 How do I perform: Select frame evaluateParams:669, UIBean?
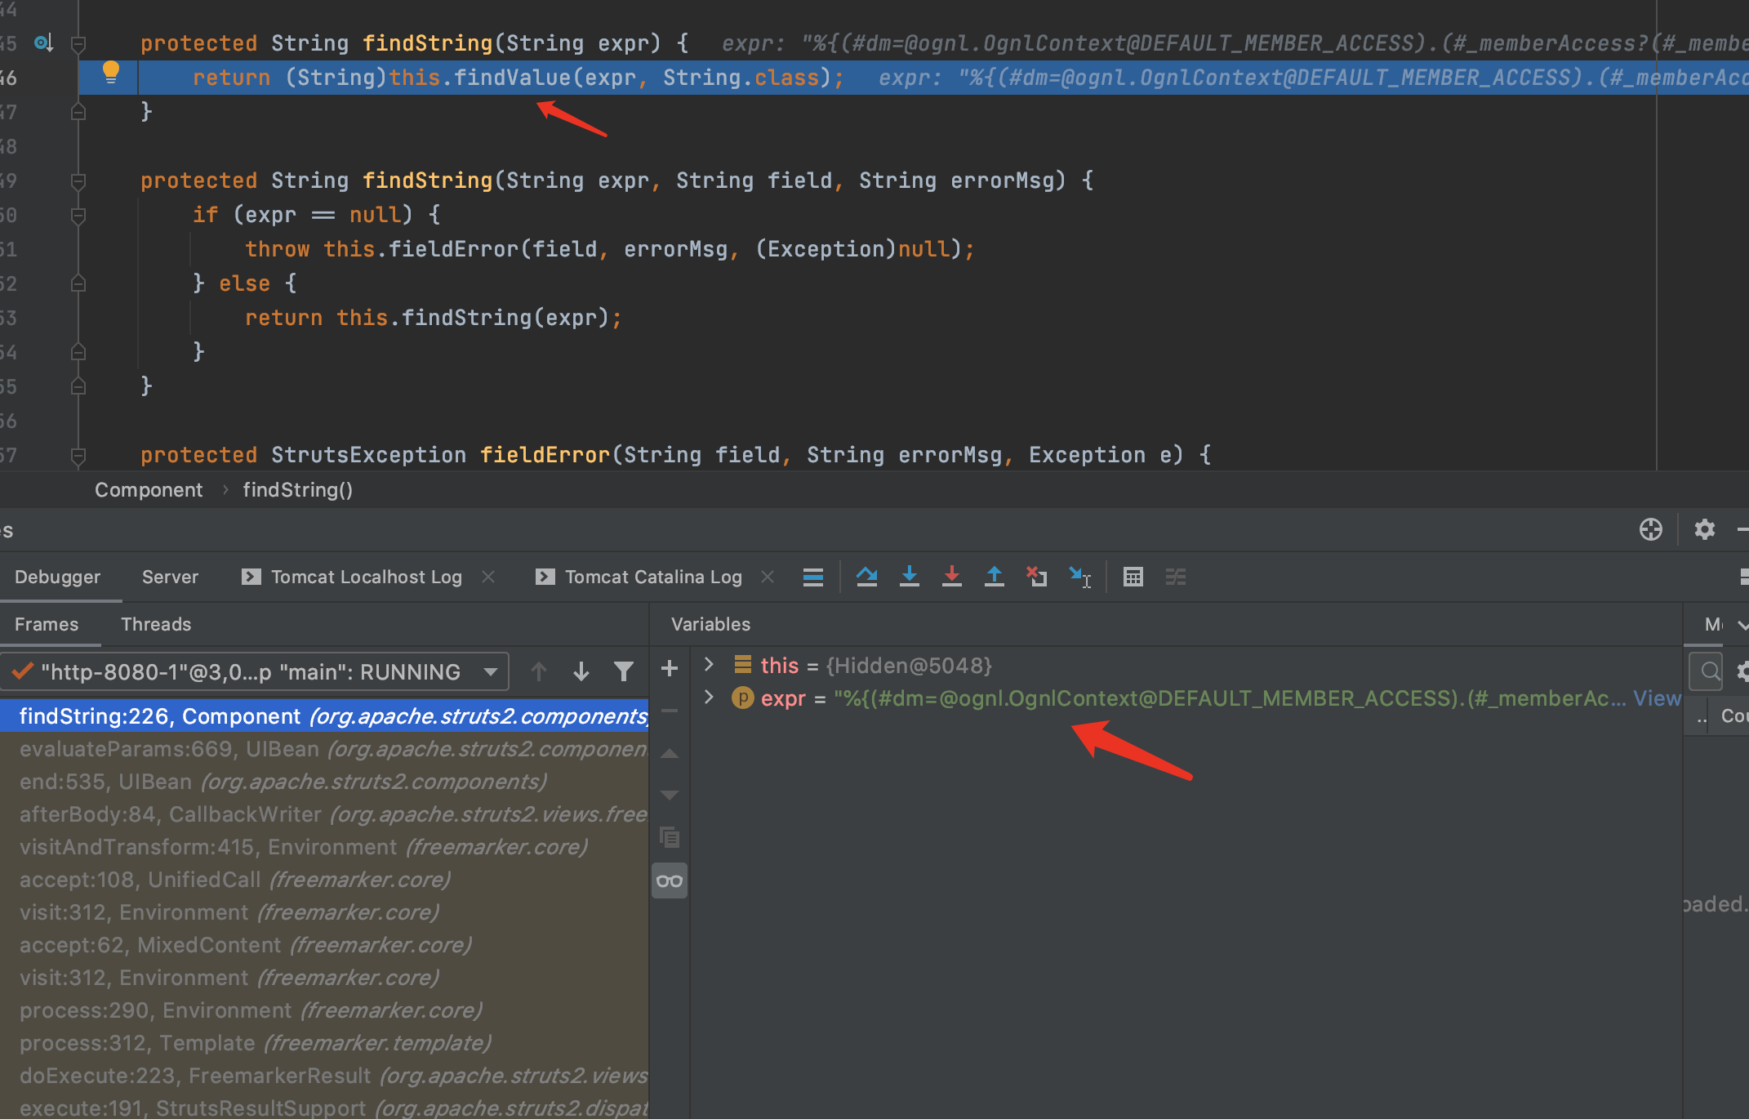coord(324,749)
